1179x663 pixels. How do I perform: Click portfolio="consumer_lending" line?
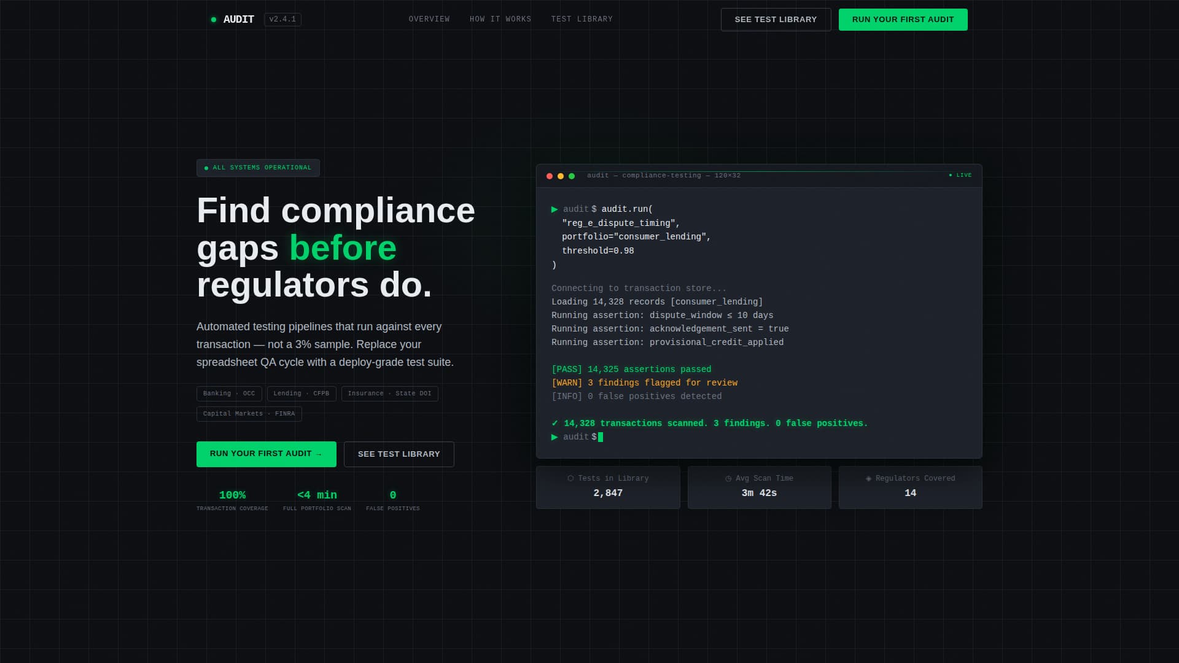click(x=636, y=237)
